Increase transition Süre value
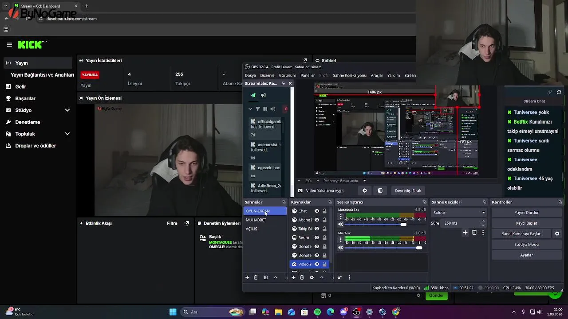The image size is (568, 319). pos(483,222)
